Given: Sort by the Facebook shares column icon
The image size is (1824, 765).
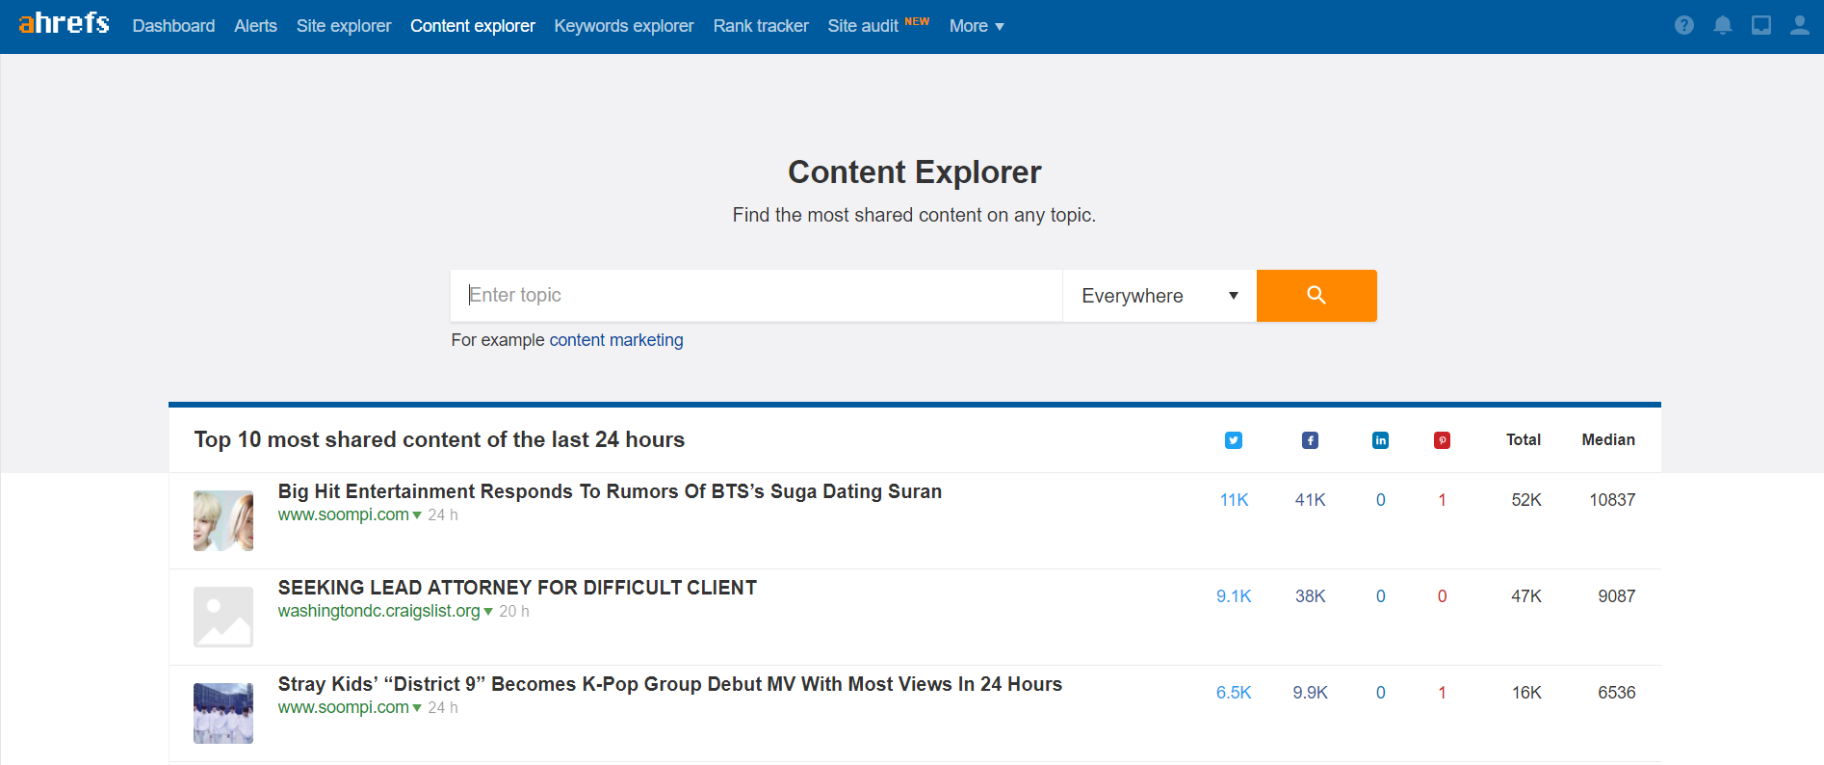Looking at the screenshot, I should [x=1310, y=440].
